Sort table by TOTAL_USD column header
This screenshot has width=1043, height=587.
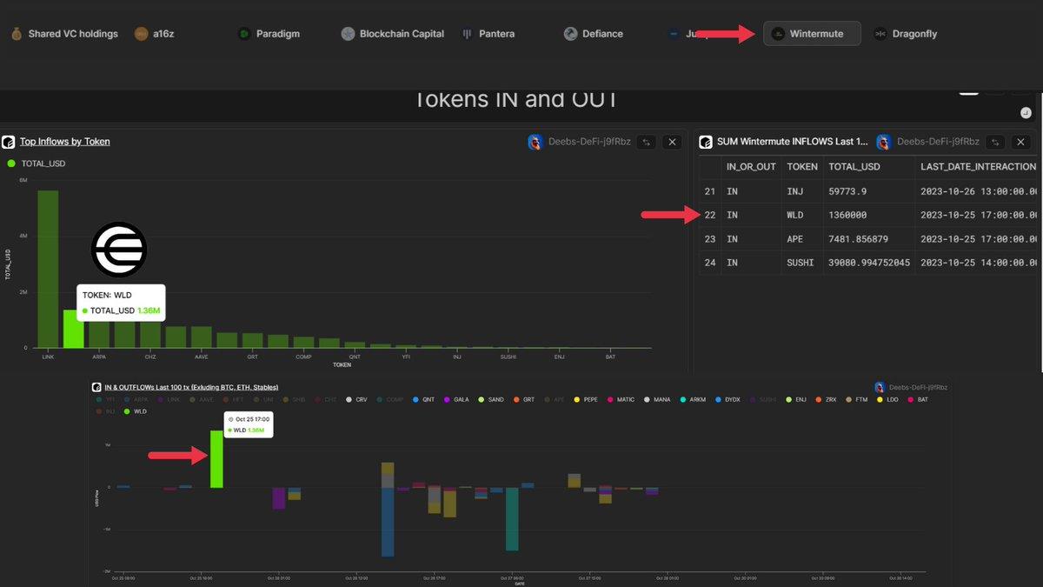pos(854,166)
